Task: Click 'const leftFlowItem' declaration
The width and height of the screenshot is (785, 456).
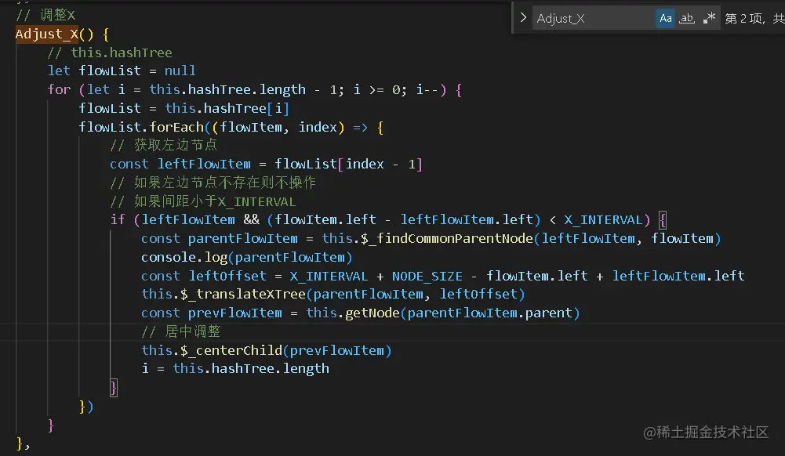Action: (180, 164)
